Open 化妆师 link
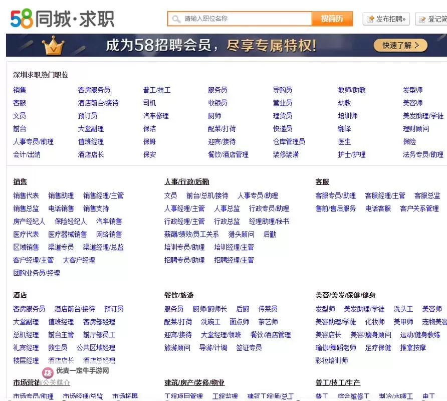 [375, 322]
